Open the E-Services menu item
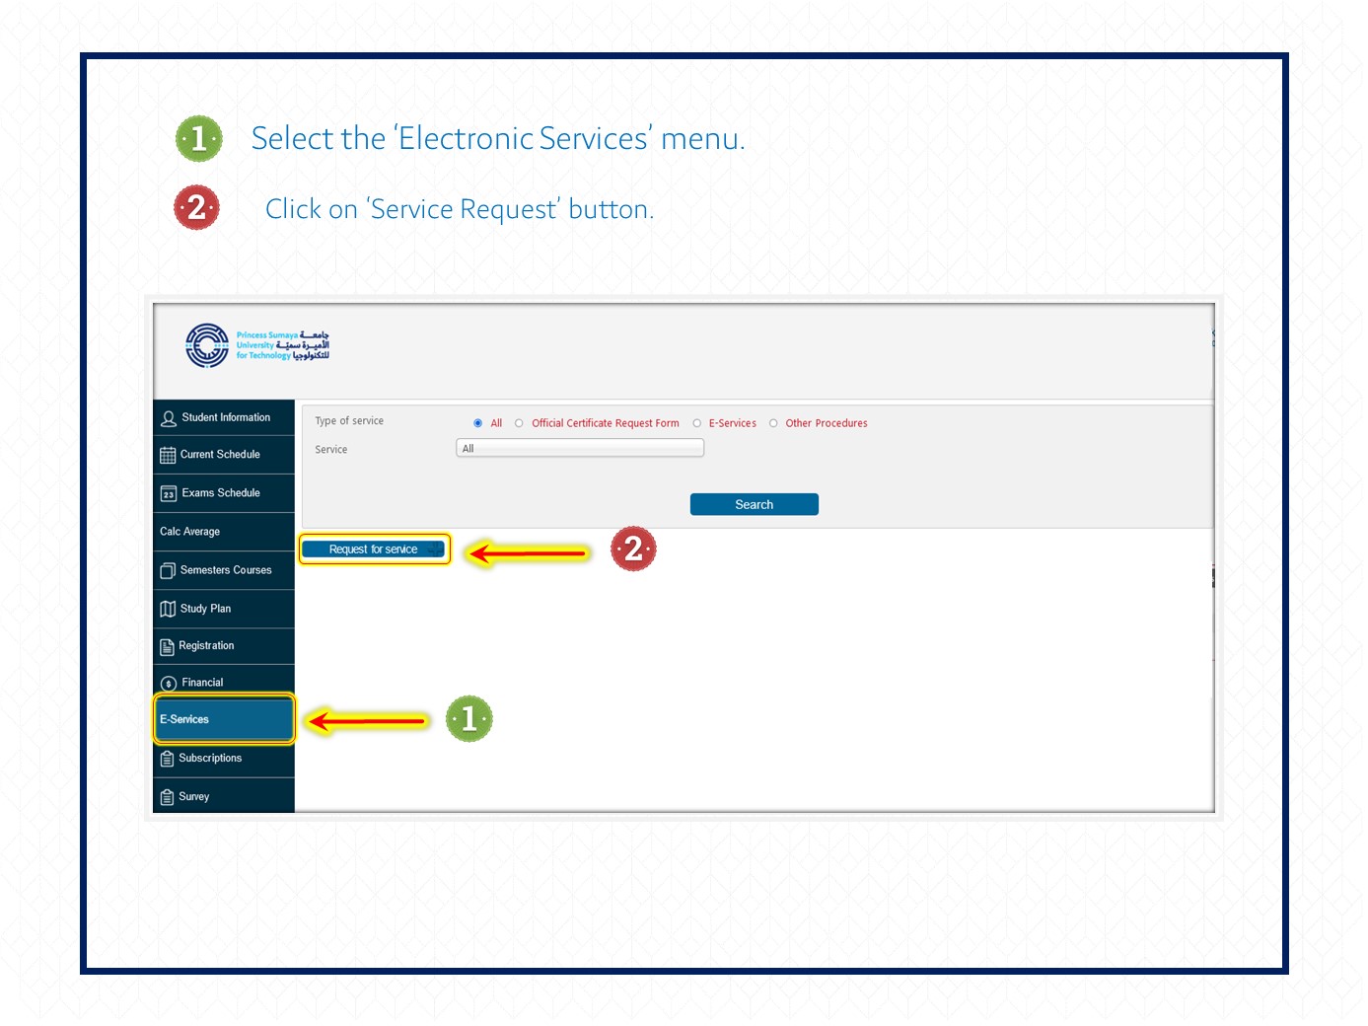The width and height of the screenshot is (1368, 1026). pos(224,719)
